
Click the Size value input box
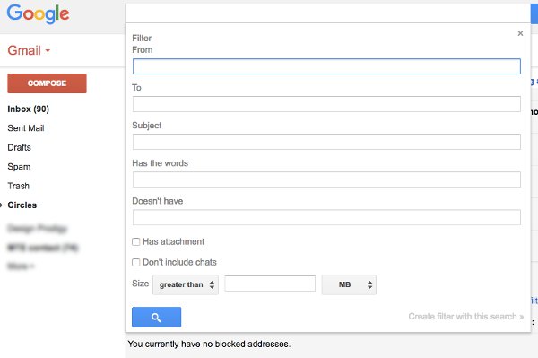coord(270,284)
